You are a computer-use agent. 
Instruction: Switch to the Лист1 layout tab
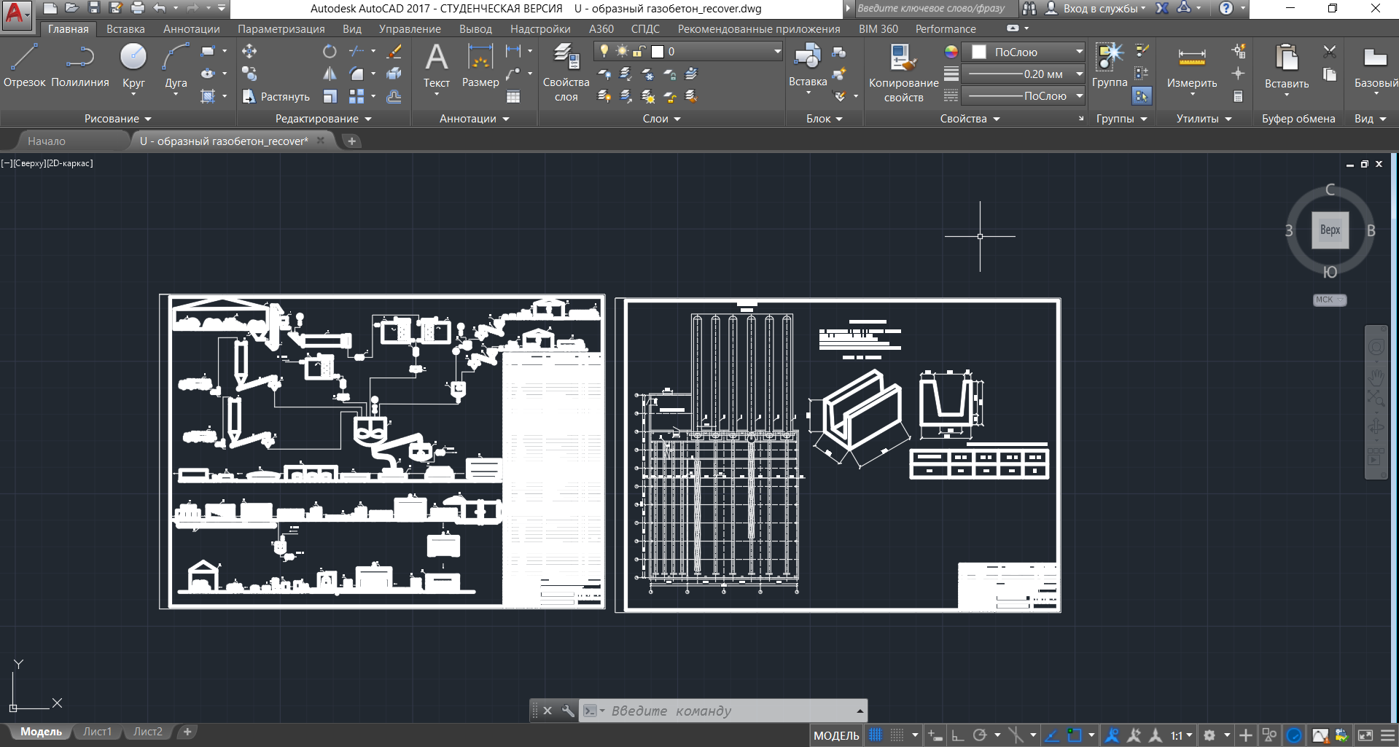(x=97, y=732)
